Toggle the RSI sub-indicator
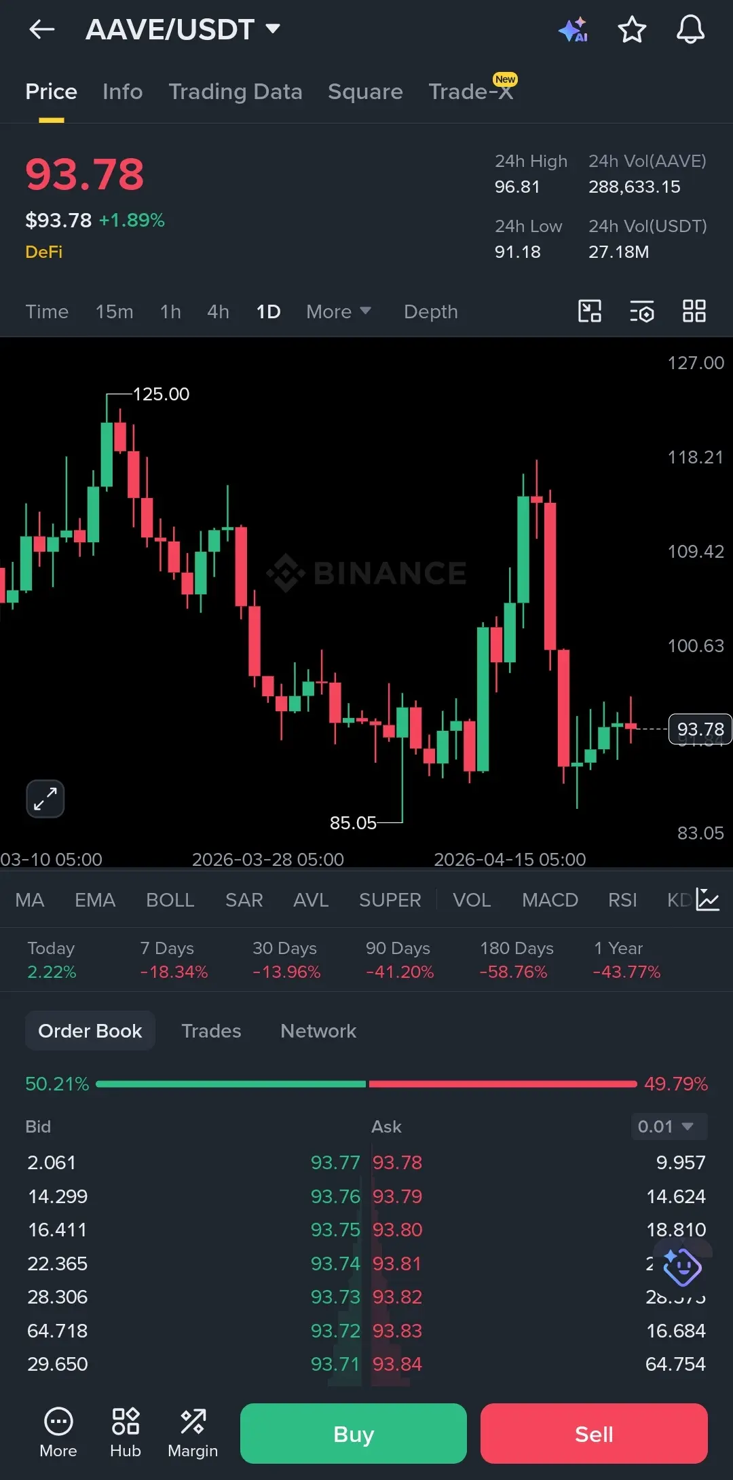The image size is (733, 1480). 622,900
